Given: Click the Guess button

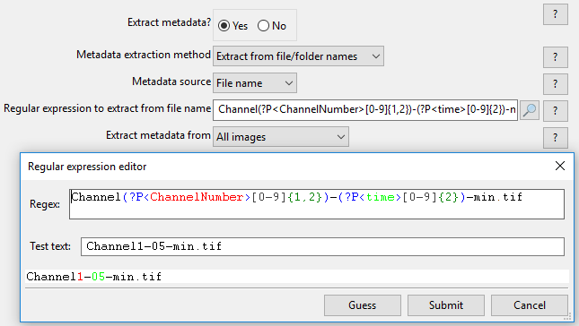Looking at the screenshot, I should coord(363,305).
